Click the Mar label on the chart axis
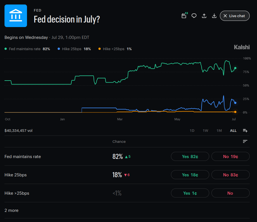This screenshot has height=222, width=257. tap(120, 119)
